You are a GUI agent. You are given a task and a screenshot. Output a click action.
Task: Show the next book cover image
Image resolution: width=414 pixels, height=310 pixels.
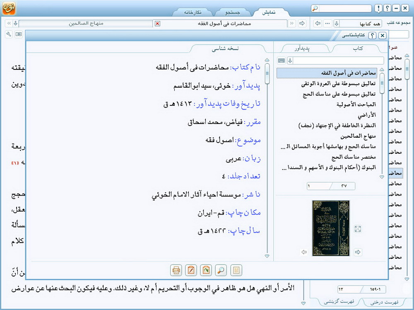coord(358,252)
